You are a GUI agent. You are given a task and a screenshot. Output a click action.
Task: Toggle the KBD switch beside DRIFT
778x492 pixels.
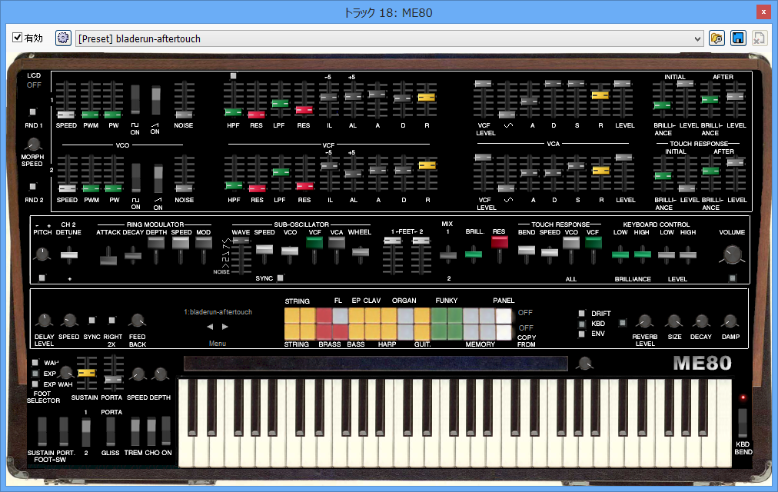point(581,324)
